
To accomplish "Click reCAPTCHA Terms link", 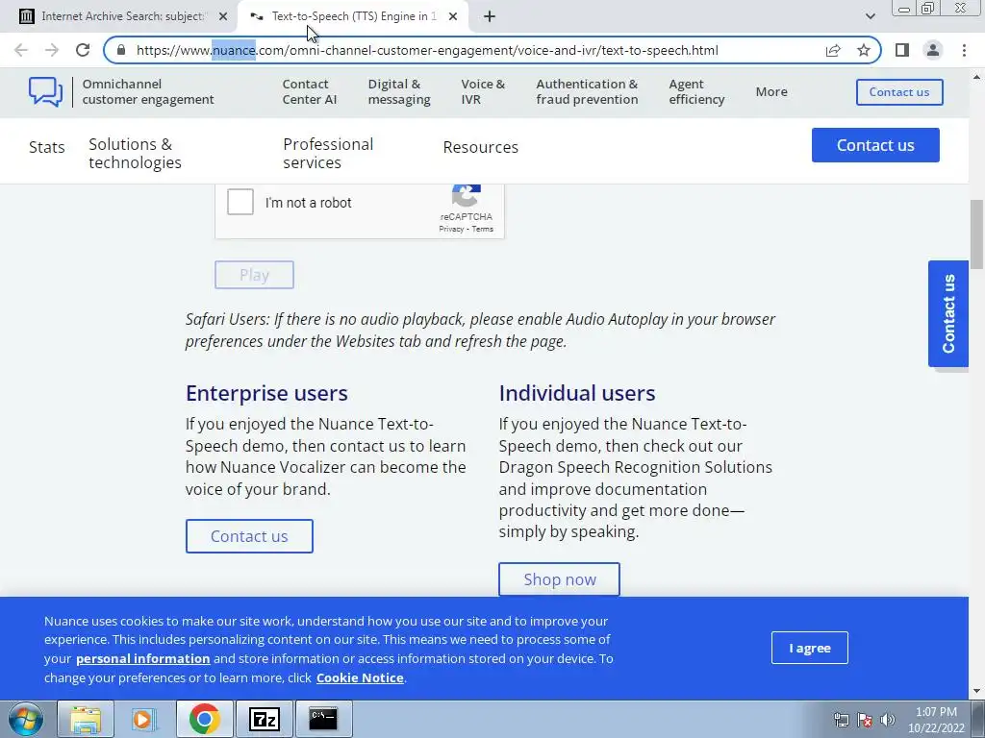I will [483, 229].
